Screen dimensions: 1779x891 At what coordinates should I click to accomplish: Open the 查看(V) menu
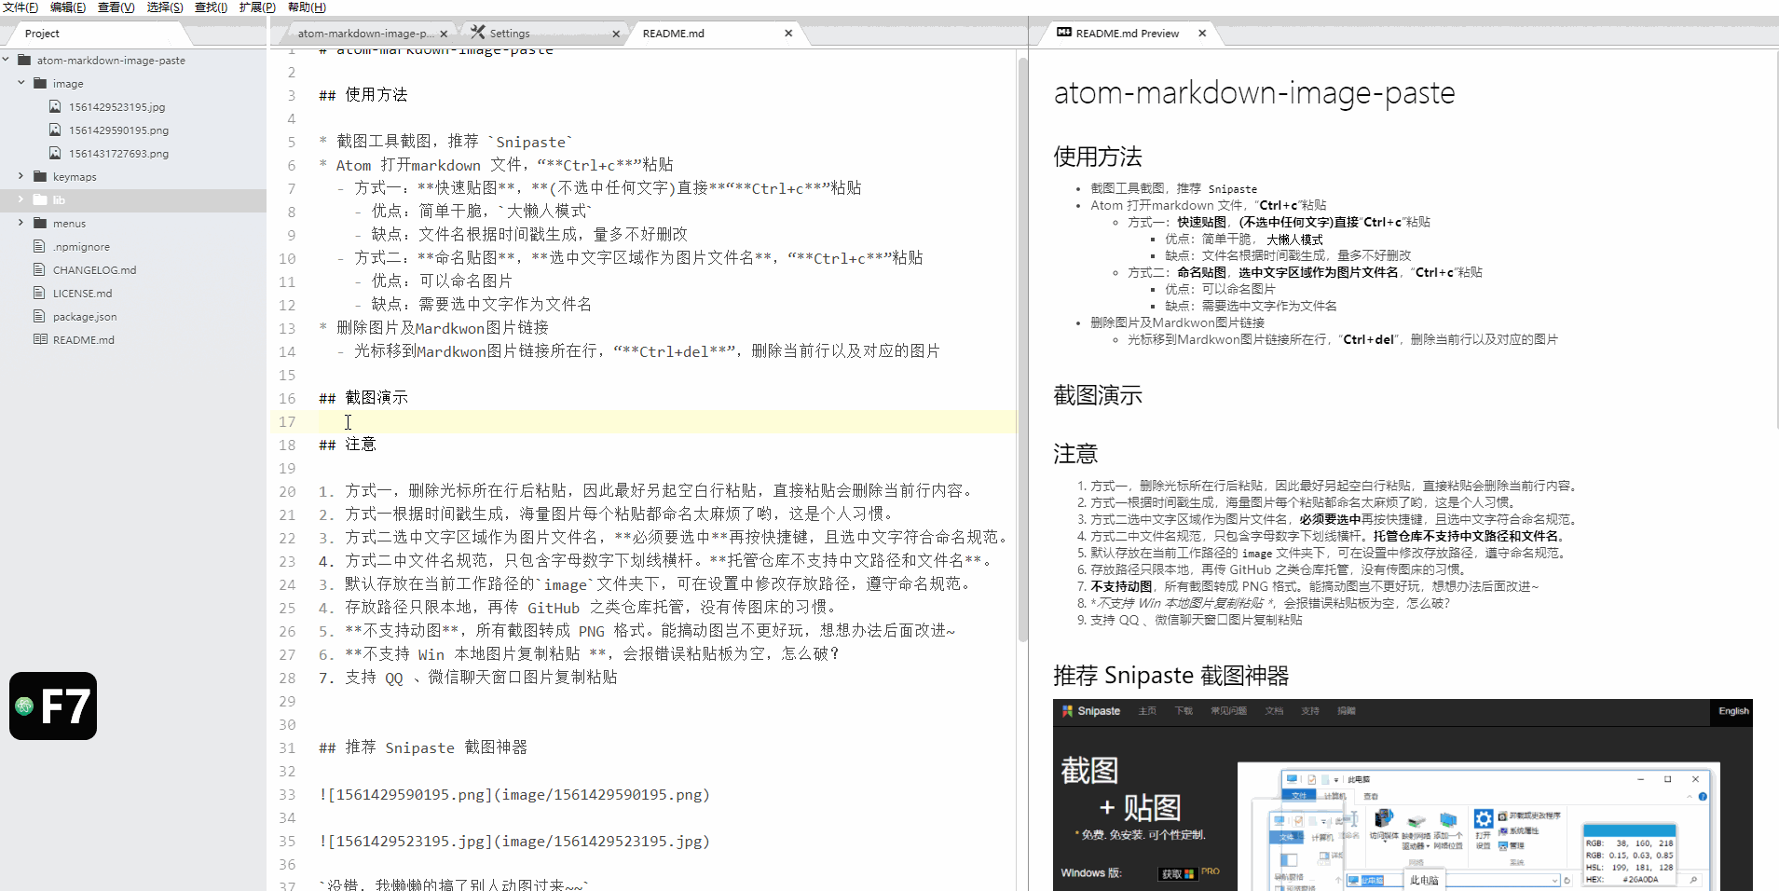point(116,7)
